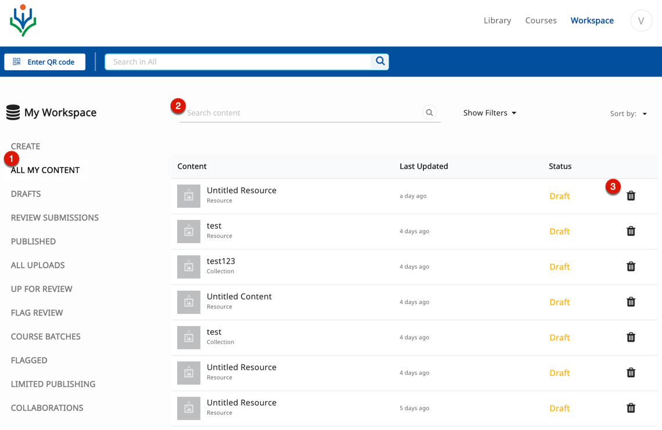The image size is (662, 430).
Task: Open the Library tab
Action: pyautogui.click(x=497, y=20)
